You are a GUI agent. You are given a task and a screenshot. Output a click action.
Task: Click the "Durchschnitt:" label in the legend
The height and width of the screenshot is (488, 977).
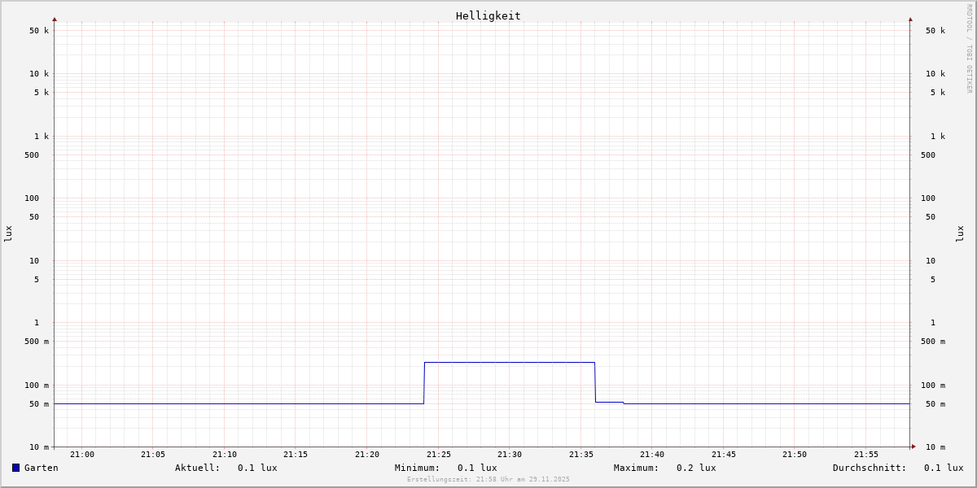pyautogui.click(x=870, y=468)
